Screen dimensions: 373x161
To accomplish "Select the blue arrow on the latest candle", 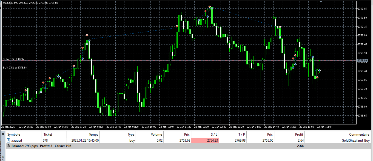I will (319, 70).
